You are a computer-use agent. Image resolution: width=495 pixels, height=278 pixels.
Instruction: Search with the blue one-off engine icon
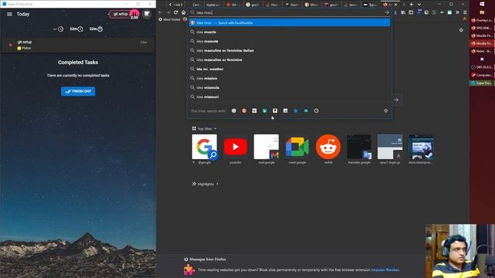pyautogui.click(x=295, y=110)
